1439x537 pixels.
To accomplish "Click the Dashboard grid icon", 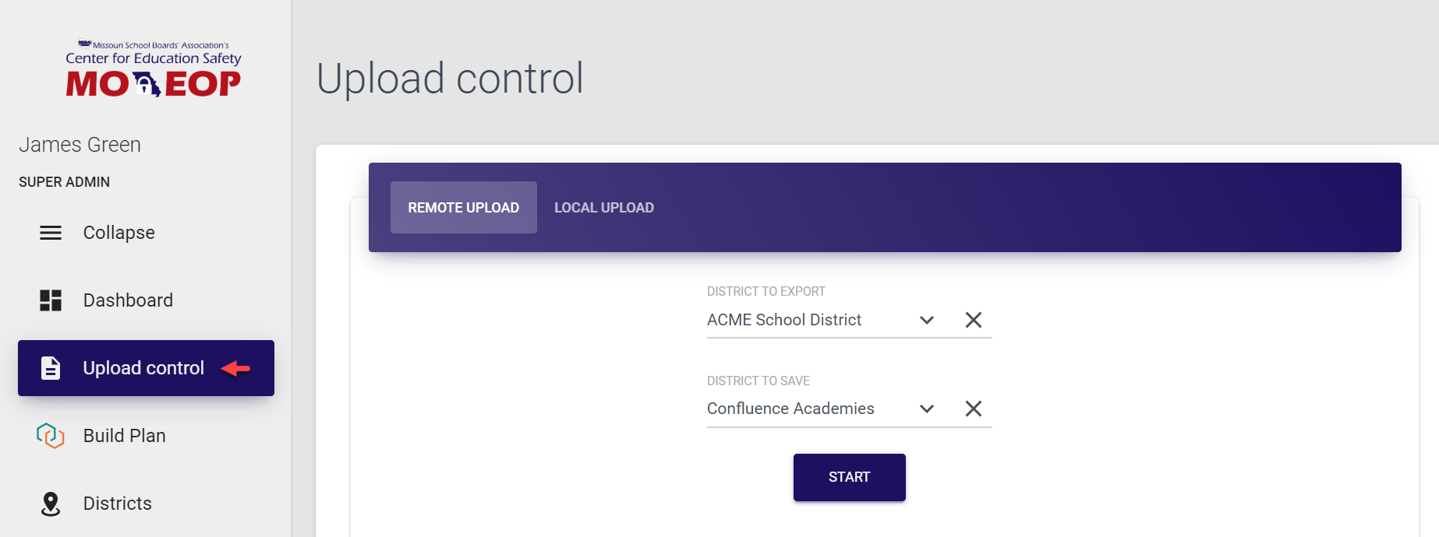I will pos(51,300).
